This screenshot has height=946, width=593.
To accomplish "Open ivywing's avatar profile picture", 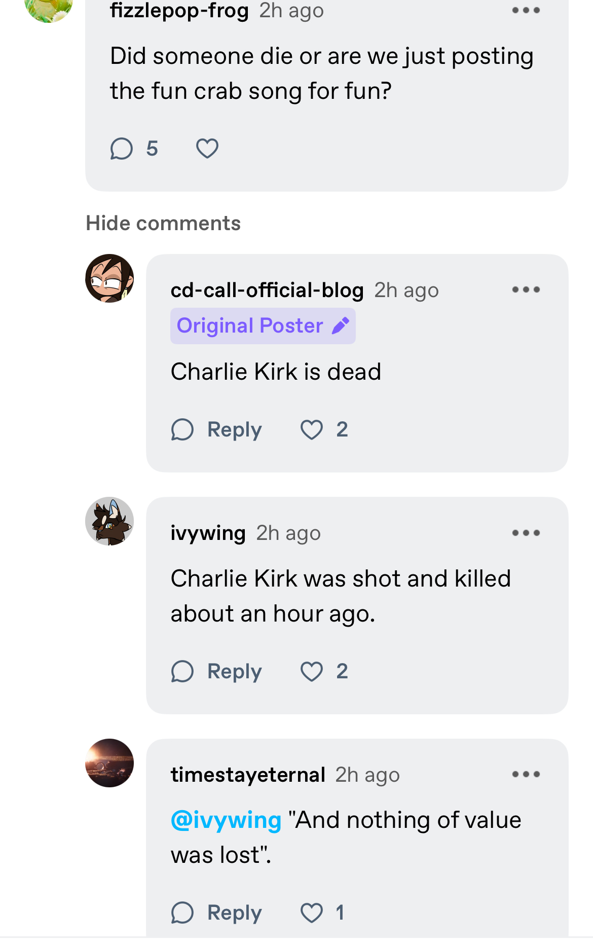I will (x=109, y=521).
